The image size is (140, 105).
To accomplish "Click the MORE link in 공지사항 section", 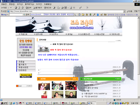I will tap(118, 40).
